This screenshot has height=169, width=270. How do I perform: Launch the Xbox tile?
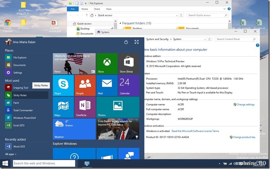click(x=107, y=64)
